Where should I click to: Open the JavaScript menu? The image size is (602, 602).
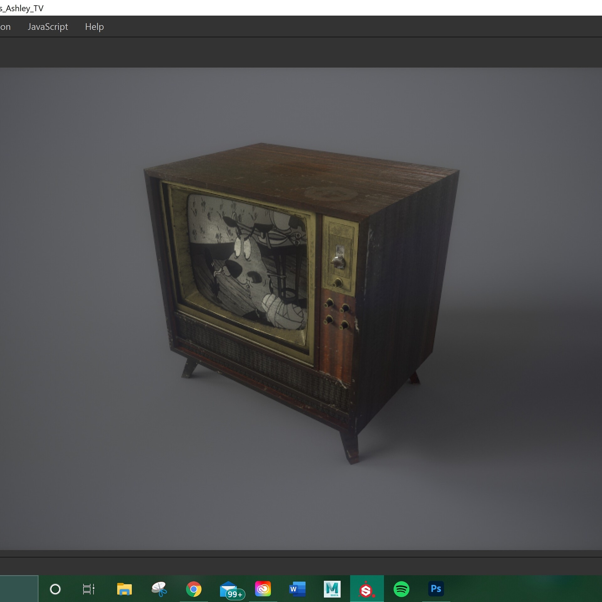tap(48, 27)
